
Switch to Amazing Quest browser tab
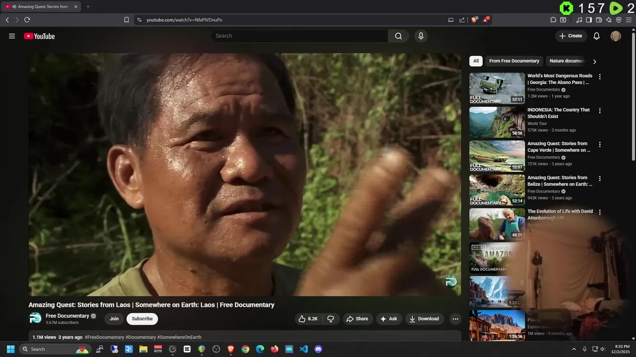click(41, 6)
